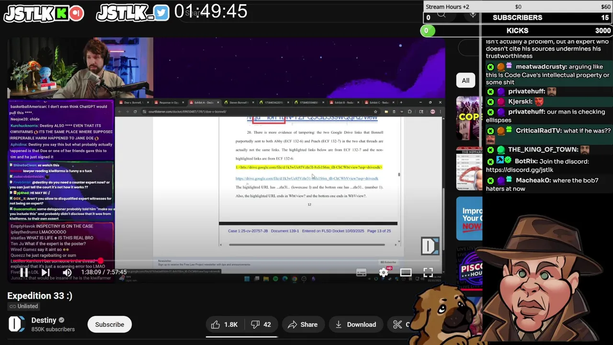Image resolution: width=613 pixels, height=345 pixels.
Task: Click the JSTLK Twitter bird logo
Action: point(133,13)
